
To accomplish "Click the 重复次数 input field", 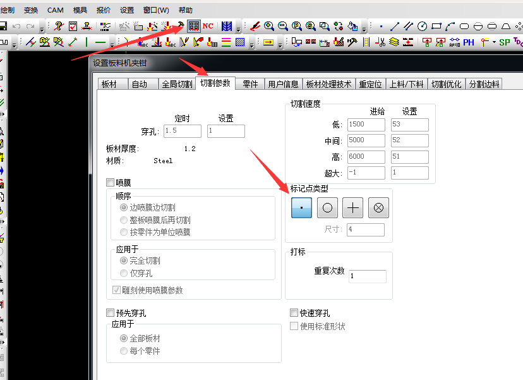I will pos(367,276).
